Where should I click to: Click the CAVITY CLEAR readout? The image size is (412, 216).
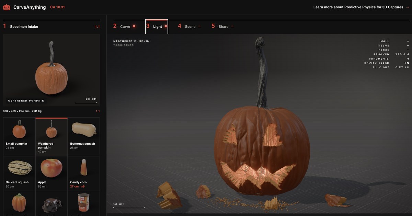tap(387, 63)
